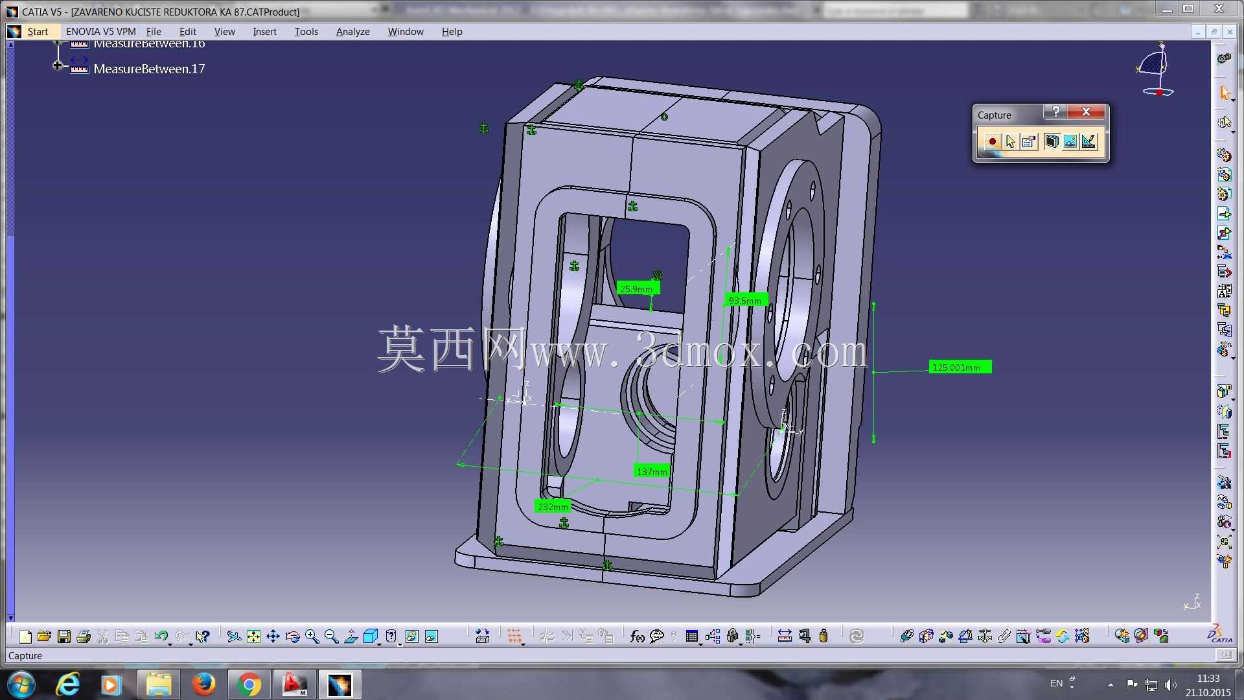Toggle the grid snap dotted icon
1244x700 pixels.
[x=514, y=636]
